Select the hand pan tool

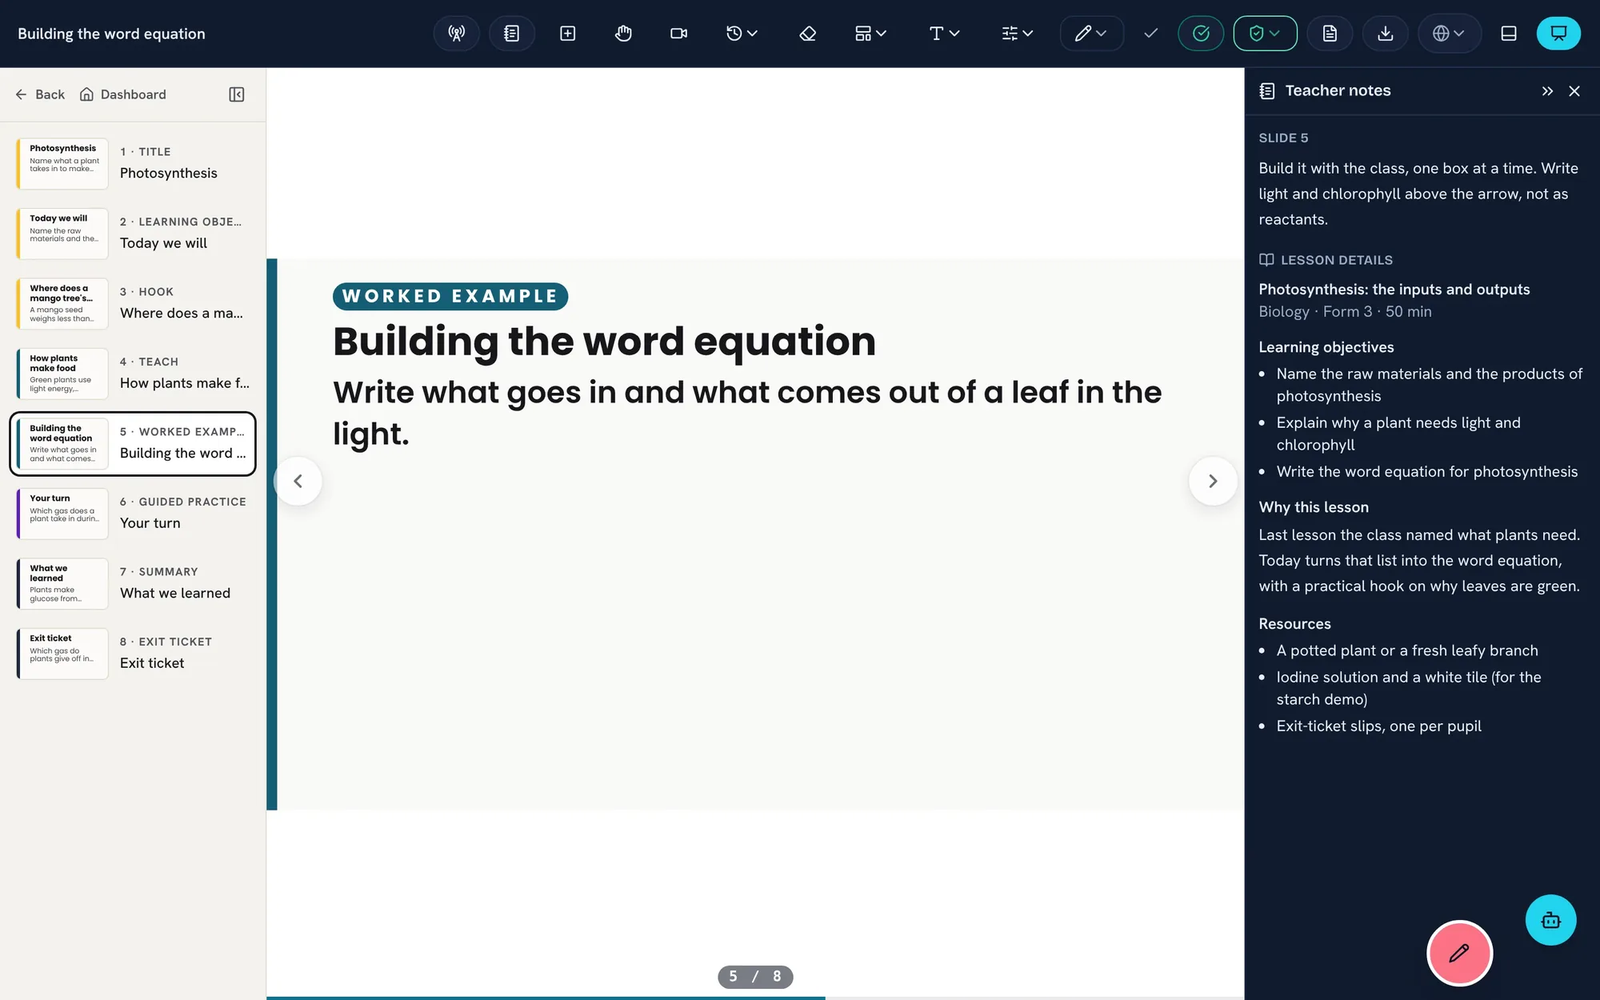tap(623, 34)
